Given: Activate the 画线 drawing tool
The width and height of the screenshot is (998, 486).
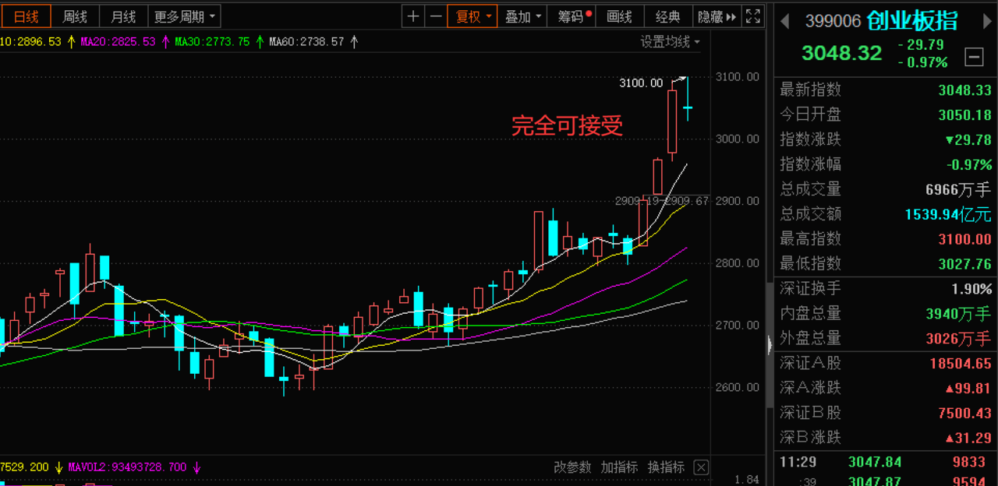Looking at the screenshot, I should pyautogui.click(x=620, y=16).
